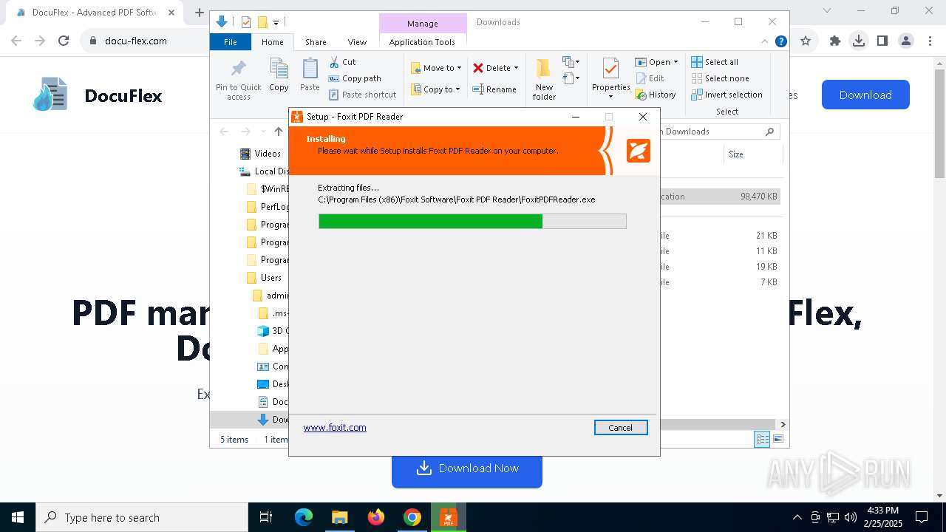Switch Explorer to details view
946x532 pixels.
point(762,439)
